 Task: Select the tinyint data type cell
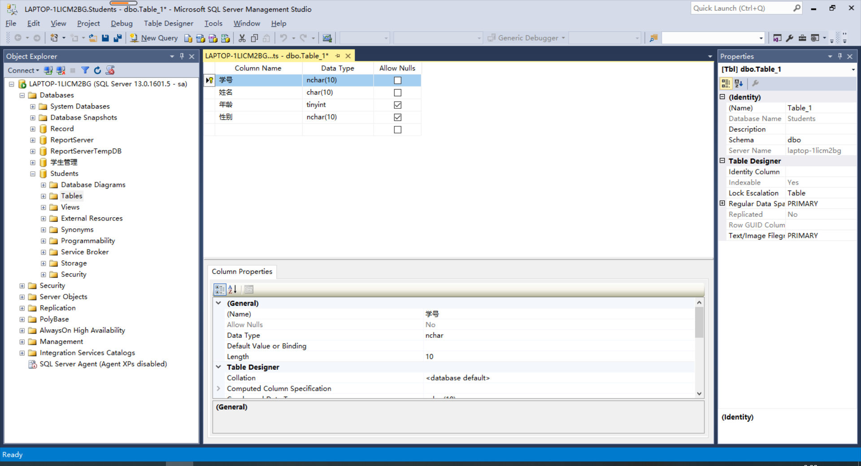(x=338, y=105)
